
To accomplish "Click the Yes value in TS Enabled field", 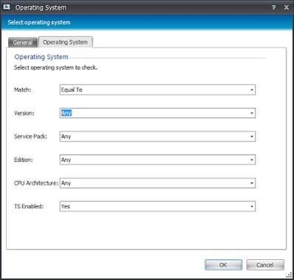I will click(x=66, y=207).
